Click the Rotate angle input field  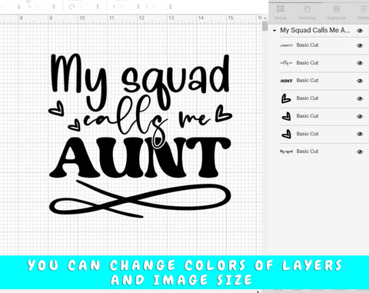tap(87, 7)
